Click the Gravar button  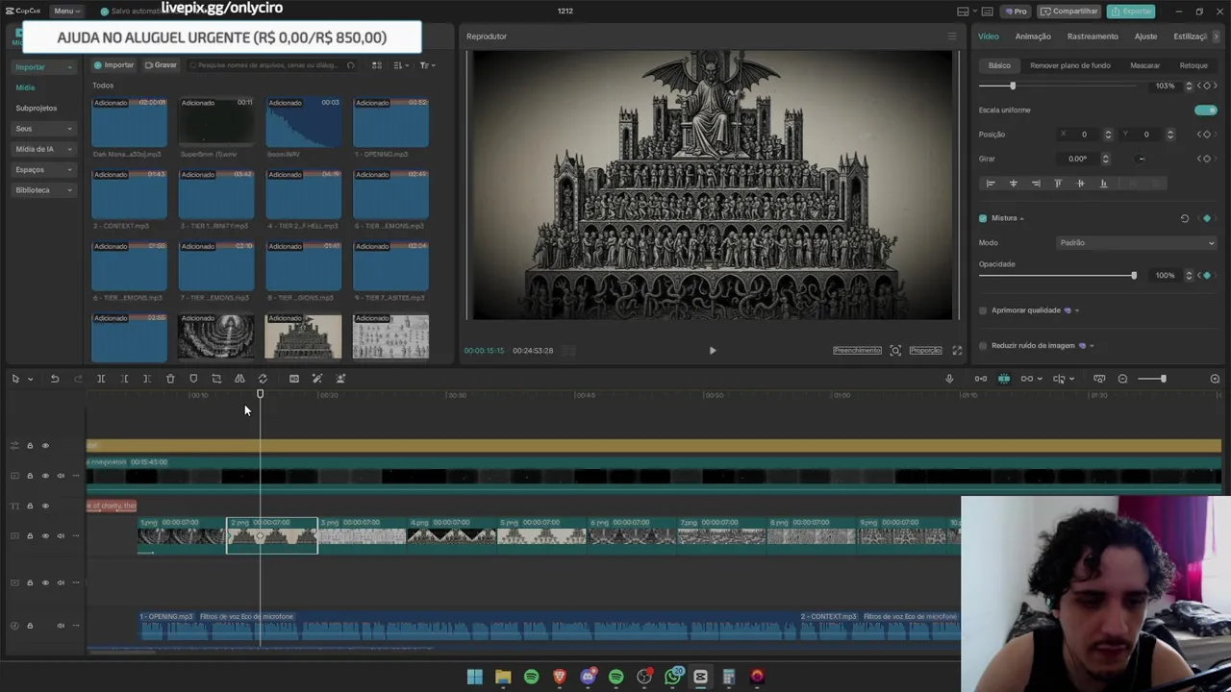point(161,65)
